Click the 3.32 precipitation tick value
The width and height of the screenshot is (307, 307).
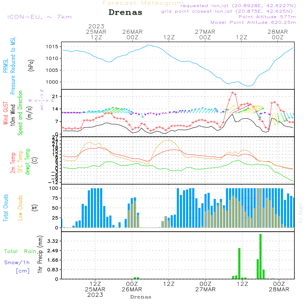[53, 241]
